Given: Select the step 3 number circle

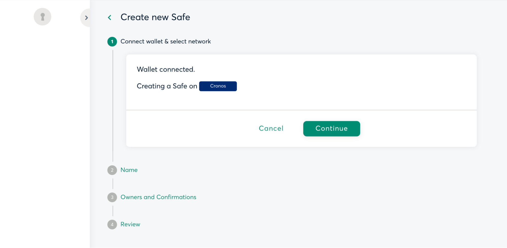Looking at the screenshot, I should pos(112,197).
